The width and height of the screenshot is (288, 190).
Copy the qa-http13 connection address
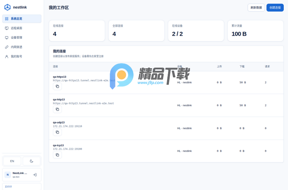tap(57, 109)
